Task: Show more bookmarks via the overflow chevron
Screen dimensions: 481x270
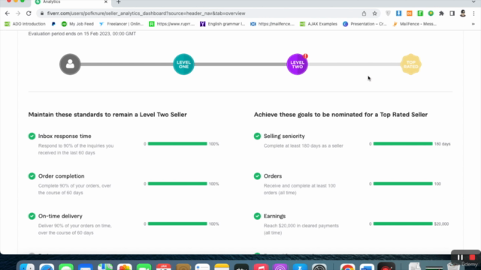Action: (473, 24)
